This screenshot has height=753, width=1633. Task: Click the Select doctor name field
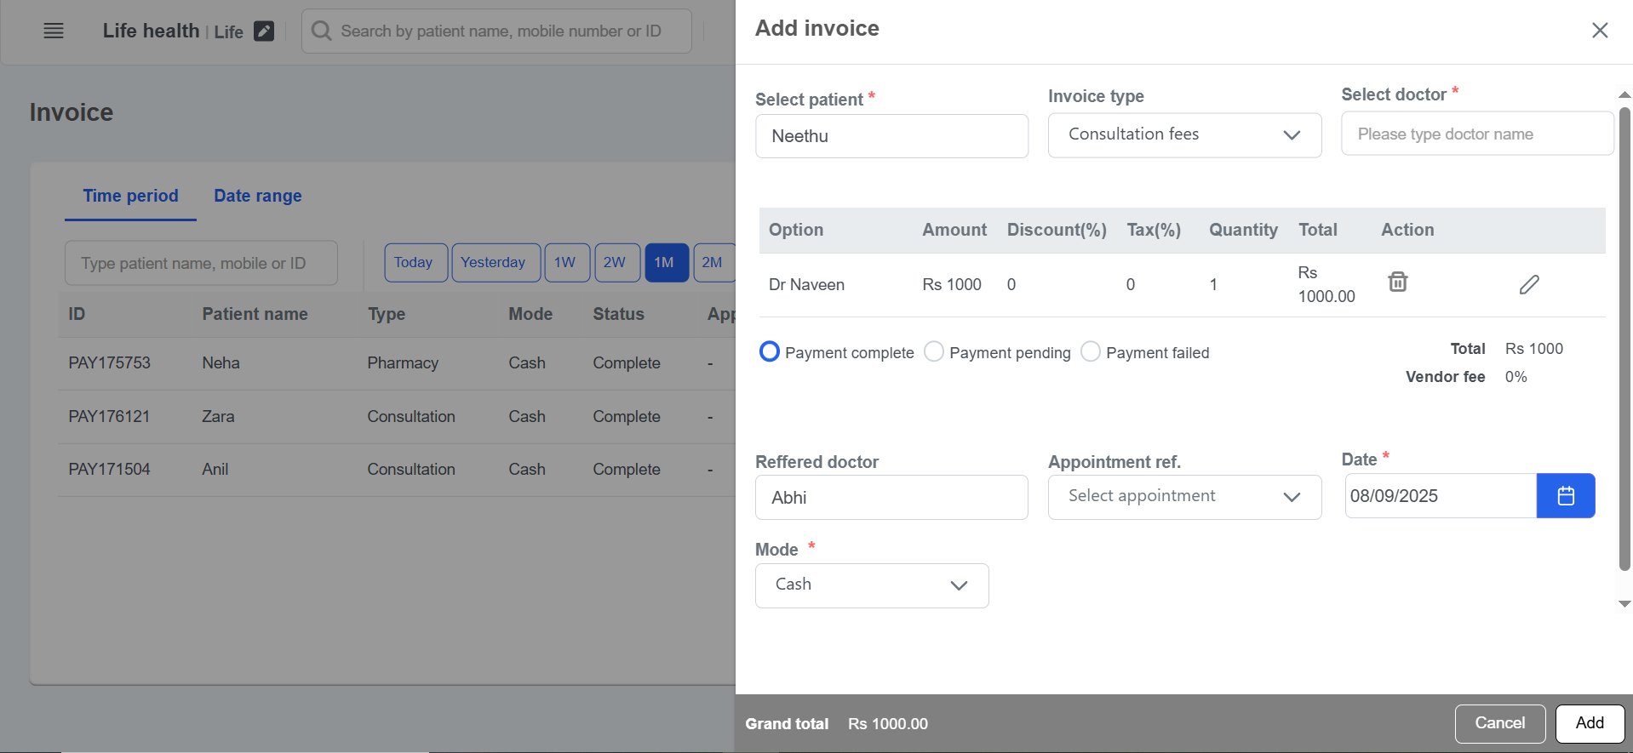click(x=1477, y=134)
